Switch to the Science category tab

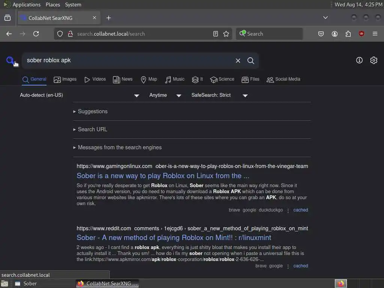pos(222,79)
